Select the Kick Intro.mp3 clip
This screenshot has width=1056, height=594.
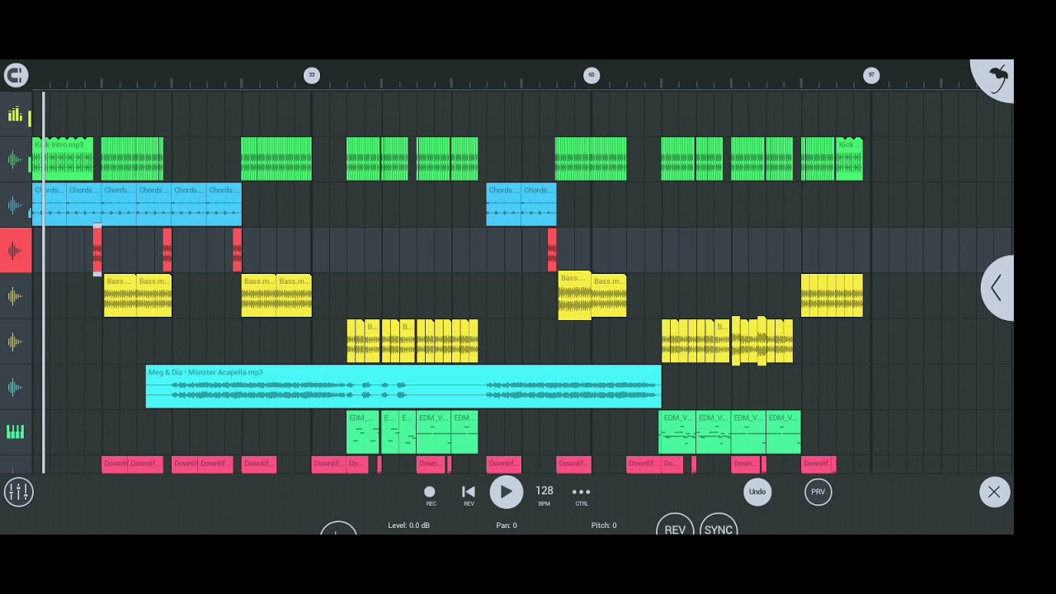63,159
